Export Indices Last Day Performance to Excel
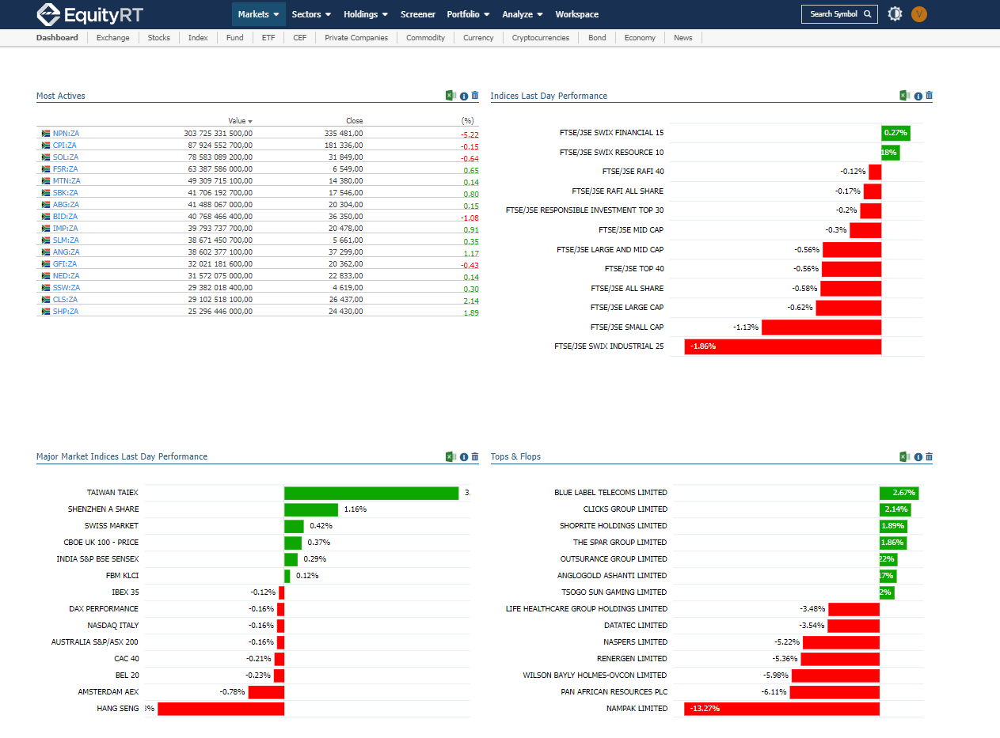This screenshot has height=738, width=1000. pyautogui.click(x=904, y=96)
